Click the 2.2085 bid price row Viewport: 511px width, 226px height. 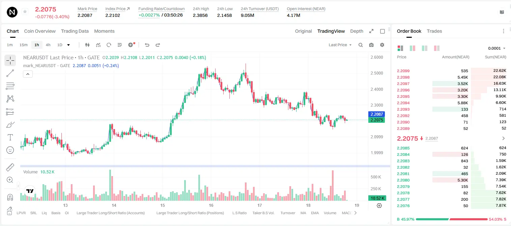click(x=451, y=148)
